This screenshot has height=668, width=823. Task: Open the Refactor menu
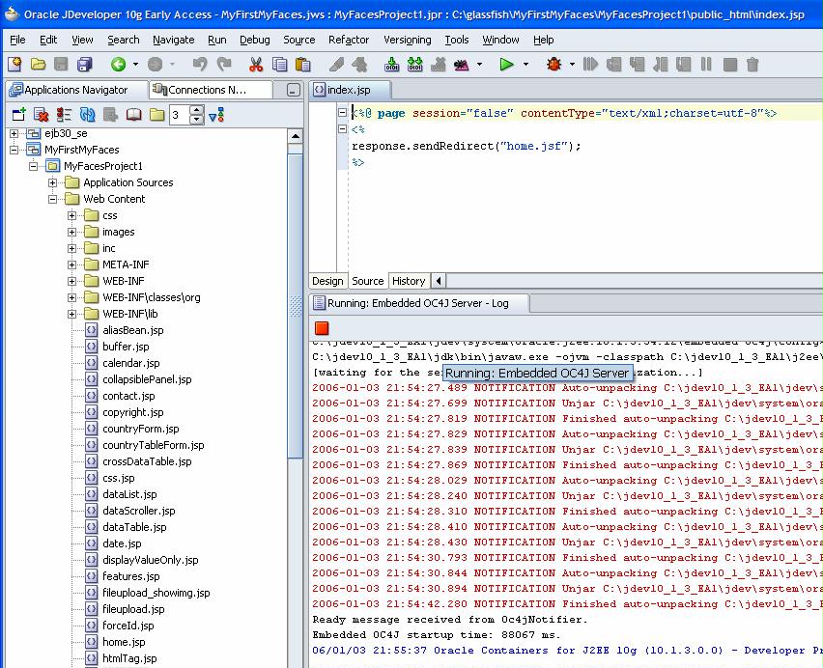click(348, 40)
